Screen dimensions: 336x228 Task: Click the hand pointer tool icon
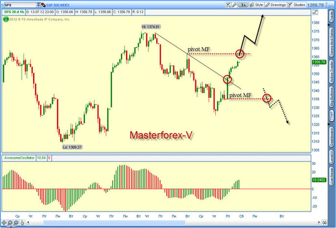pos(22,223)
